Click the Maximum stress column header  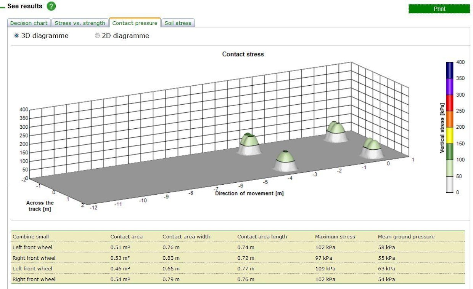coord(335,236)
